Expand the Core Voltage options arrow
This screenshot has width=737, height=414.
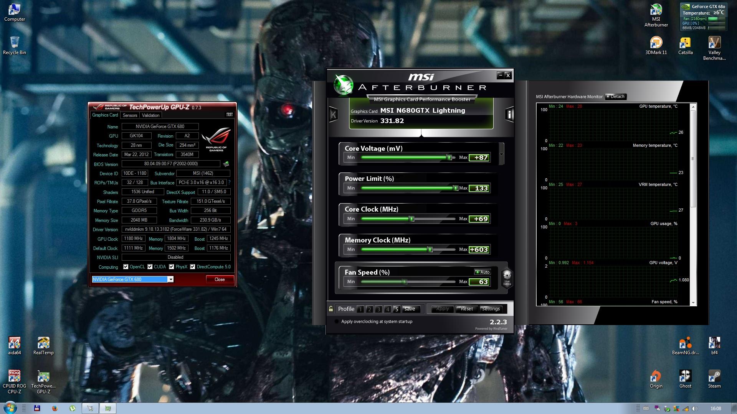coord(501,154)
